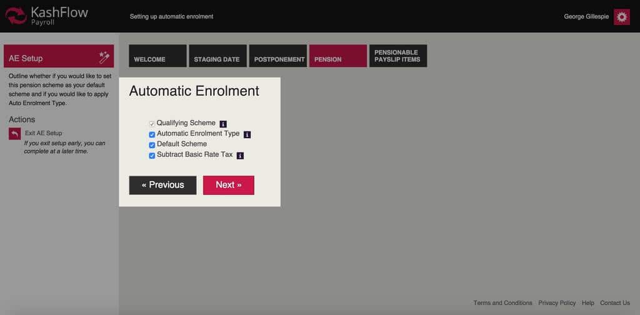This screenshot has width=640, height=315.
Task: Toggle the Qualifying Scheme checkbox
Action: (152, 124)
